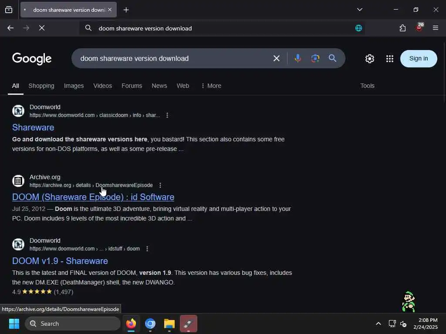Switch to the Images tab
Screen dimensions: 446x334
pos(74,86)
